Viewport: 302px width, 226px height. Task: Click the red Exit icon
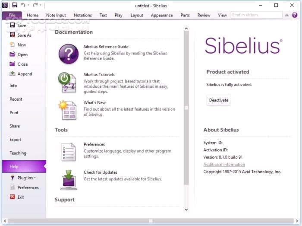(x=13, y=197)
